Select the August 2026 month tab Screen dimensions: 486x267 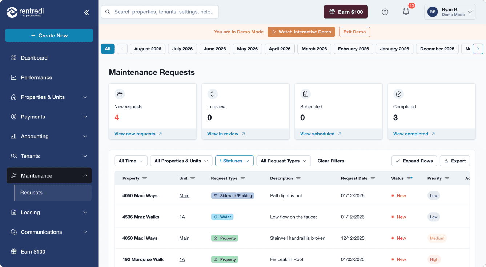click(148, 49)
